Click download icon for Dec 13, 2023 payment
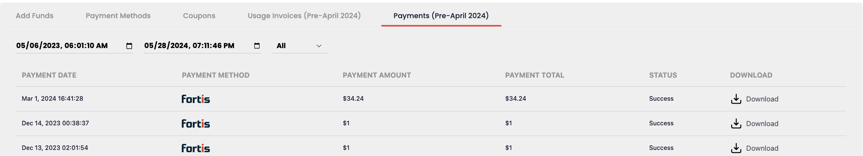Viewport: 863px width, 156px height. coord(736,148)
